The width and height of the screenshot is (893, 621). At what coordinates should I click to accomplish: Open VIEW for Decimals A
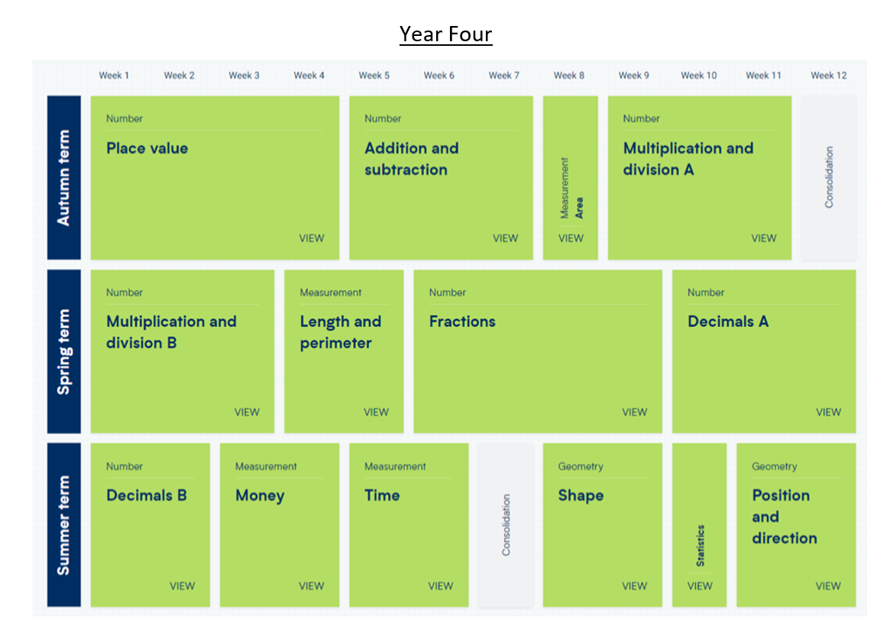(828, 412)
